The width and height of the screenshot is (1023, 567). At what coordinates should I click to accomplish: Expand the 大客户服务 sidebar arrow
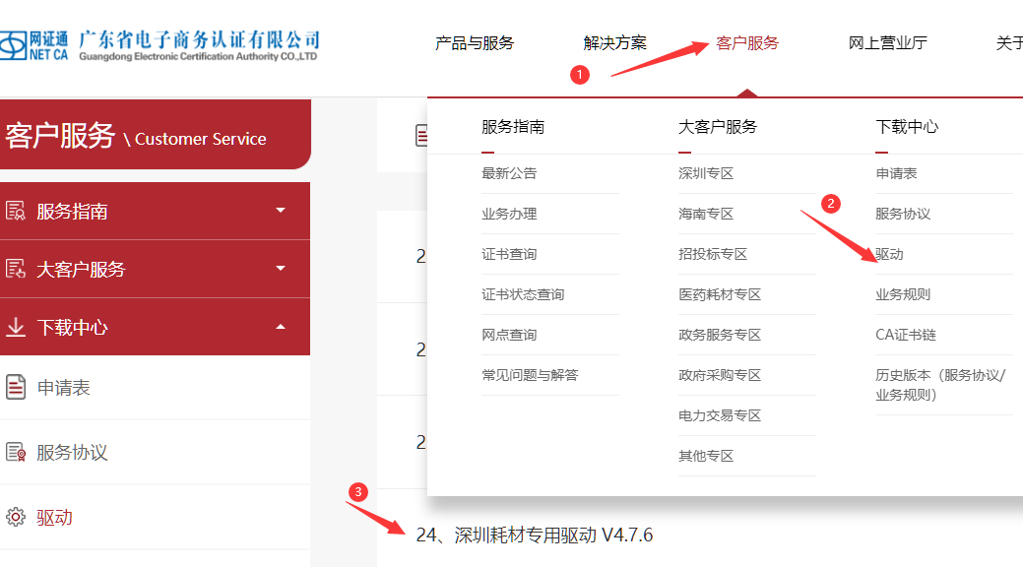click(x=281, y=269)
